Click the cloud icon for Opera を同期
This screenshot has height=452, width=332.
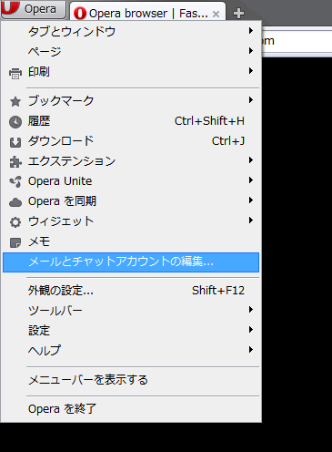tap(15, 202)
